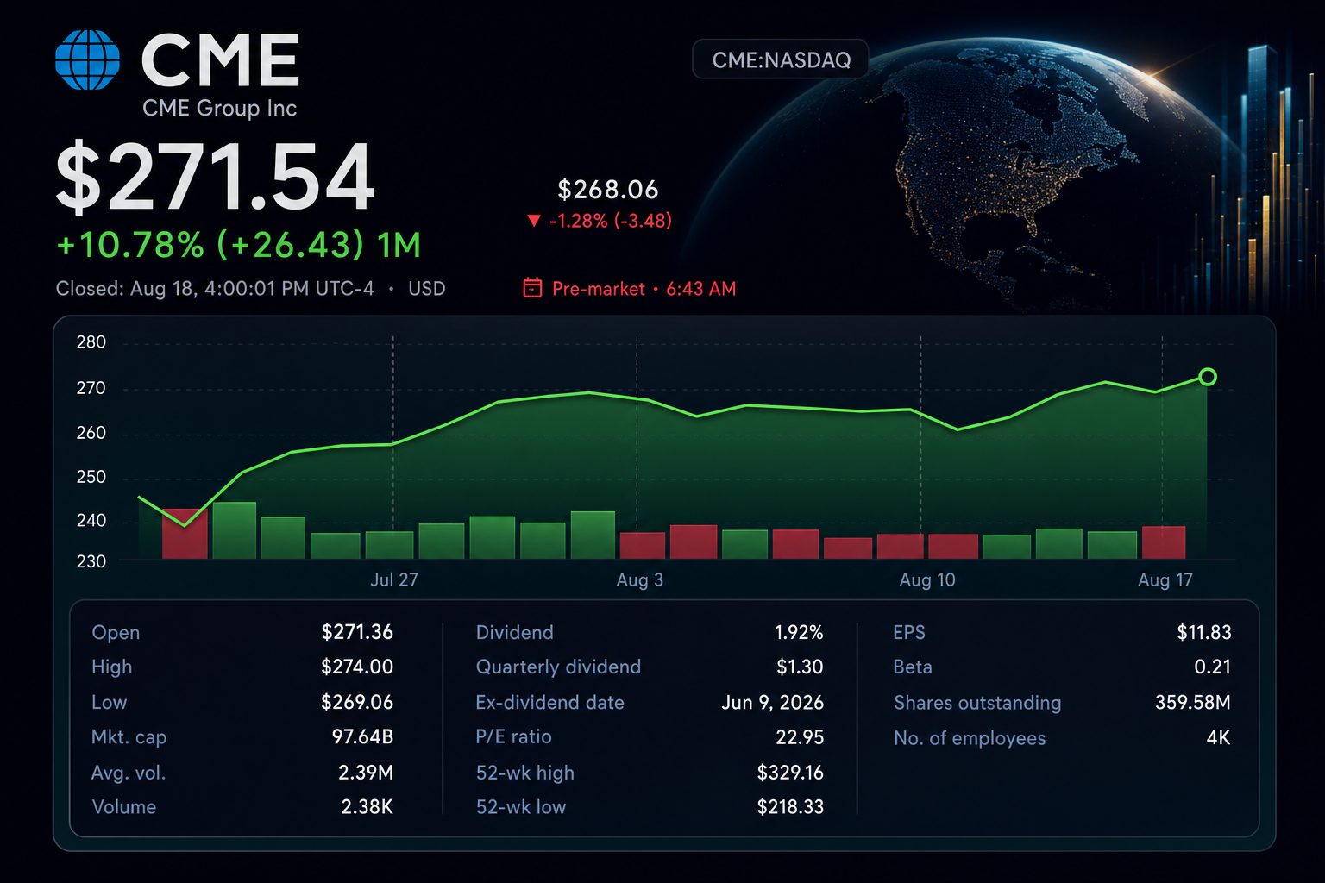
Task: Click the "Beta" stat label
Action: pyautogui.click(x=913, y=667)
